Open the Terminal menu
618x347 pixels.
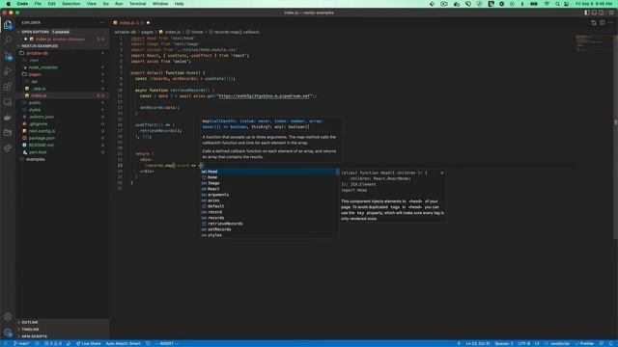tap(137, 4)
